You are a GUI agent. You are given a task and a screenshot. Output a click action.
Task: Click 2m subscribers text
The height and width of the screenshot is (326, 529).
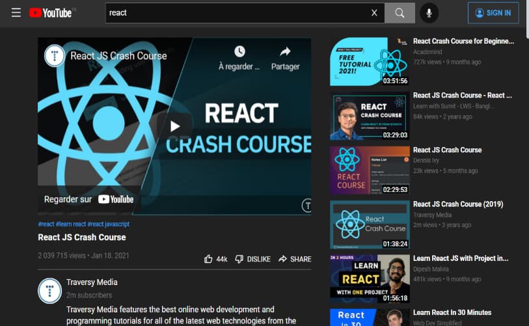click(x=89, y=295)
